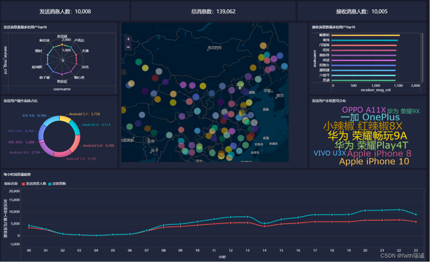The image size is (430, 262).
Task: Click 'VIVO U3X' in word cloud
Action: click(x=329, y=154)
